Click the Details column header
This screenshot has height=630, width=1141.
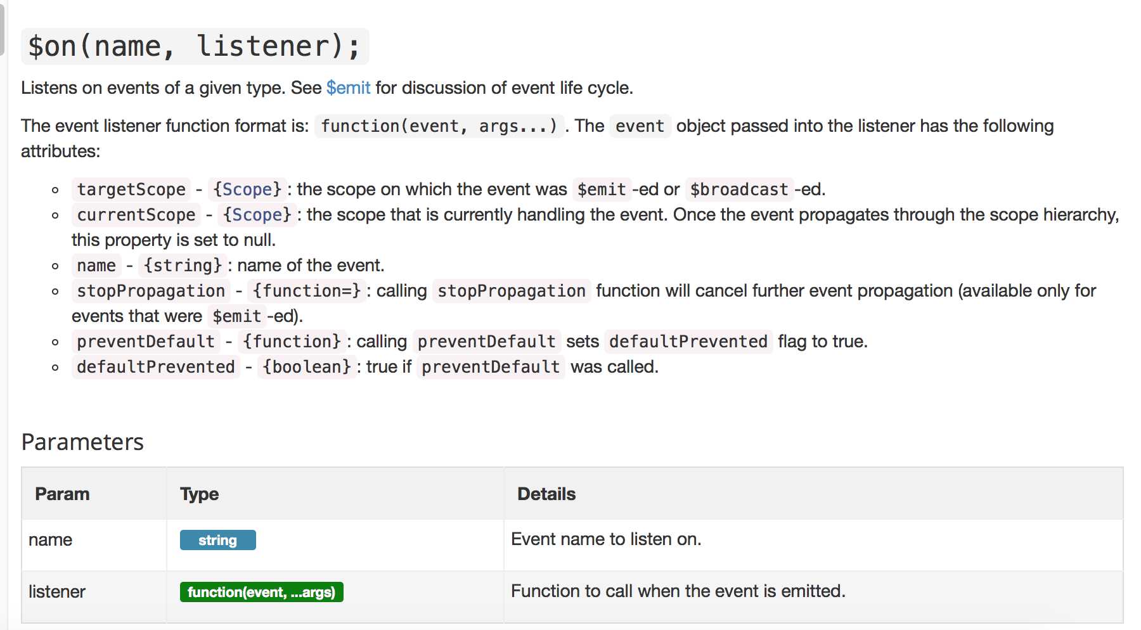546,494
